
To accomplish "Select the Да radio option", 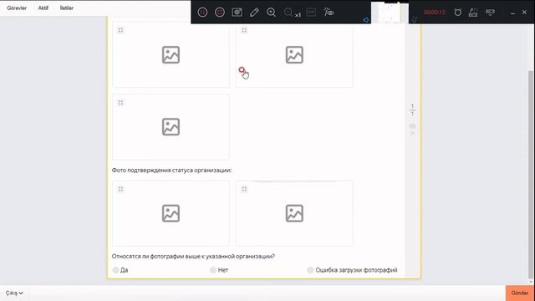I will [115, 270].
